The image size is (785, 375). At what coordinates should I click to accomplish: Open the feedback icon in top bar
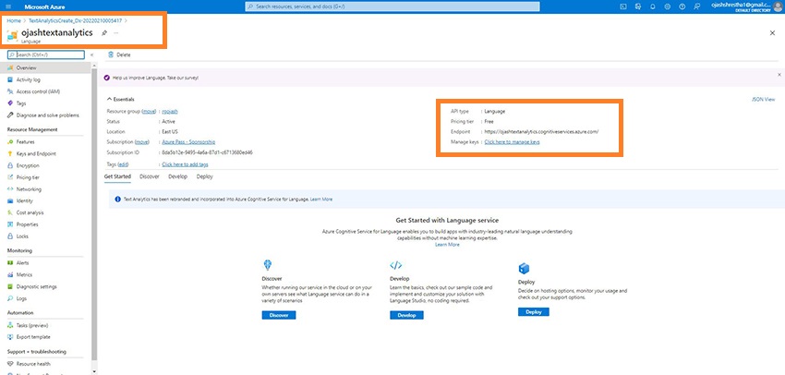(696, 6)
